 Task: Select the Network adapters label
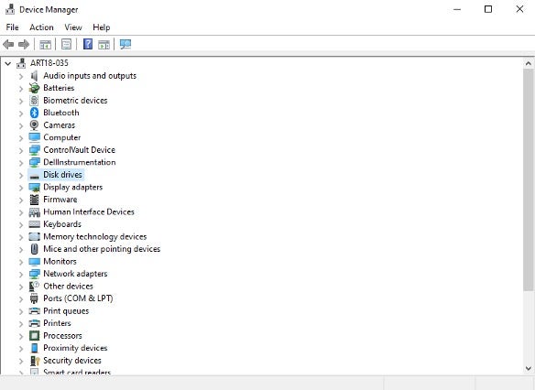point(75,274)
